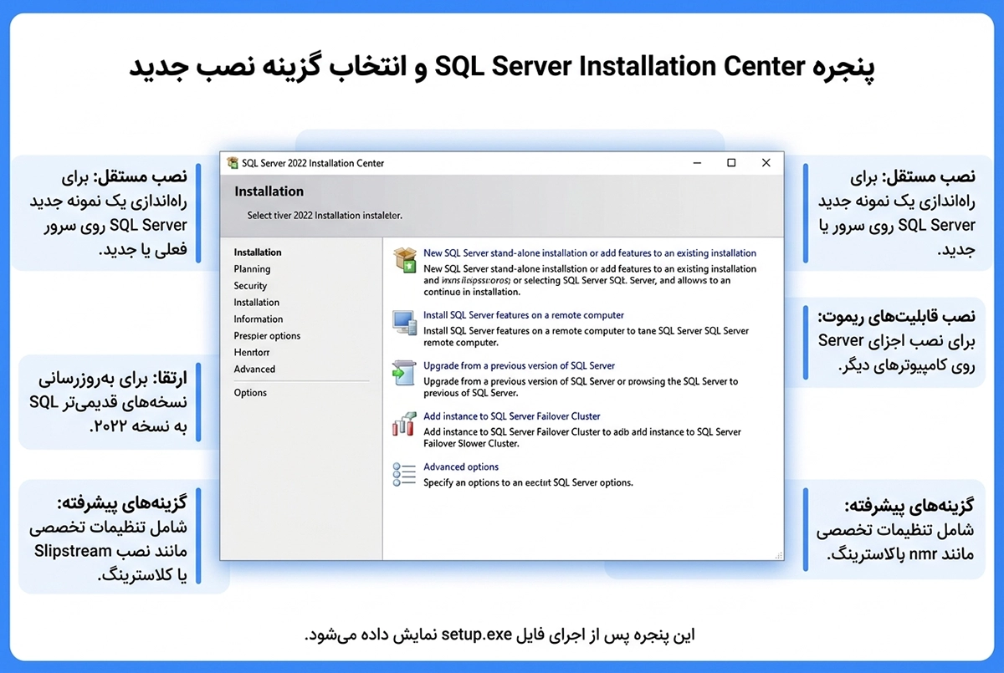The height and width of the screenshot is (673, 1004).
Task: Click the New SQL Server stand-alone installation box icon
Action: tap(405, 260)
